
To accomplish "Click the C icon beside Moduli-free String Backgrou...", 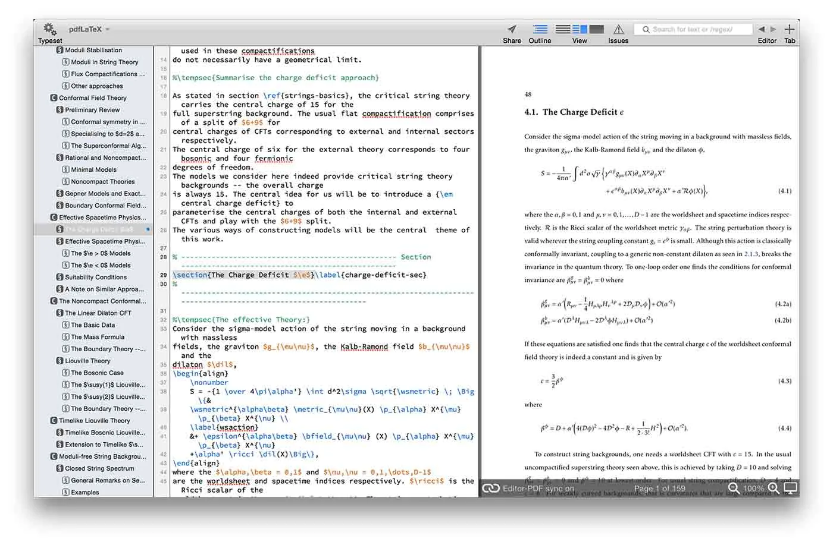I will pyautogui.click(x=54, y=456).
